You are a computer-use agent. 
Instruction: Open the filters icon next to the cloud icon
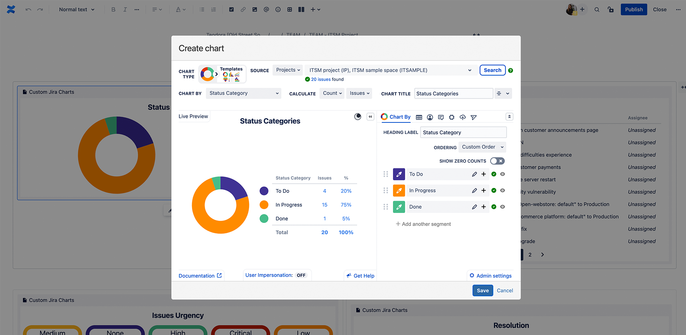point(473,117)
